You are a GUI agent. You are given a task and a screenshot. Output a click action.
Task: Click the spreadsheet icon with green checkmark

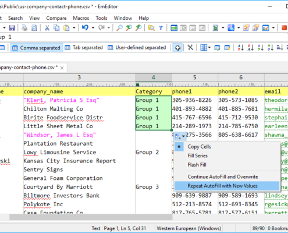217,47
